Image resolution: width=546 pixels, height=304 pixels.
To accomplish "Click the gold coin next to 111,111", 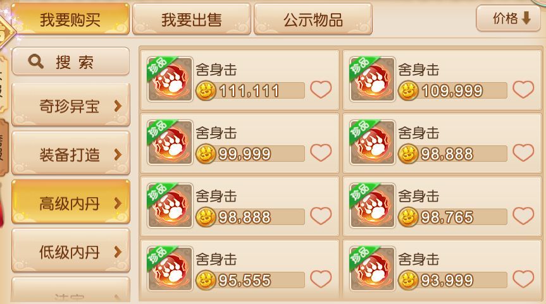I will pyautogui.click(x=206, y=91).
